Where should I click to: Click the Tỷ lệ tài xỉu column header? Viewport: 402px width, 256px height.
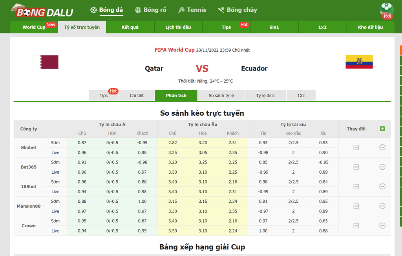293,124
